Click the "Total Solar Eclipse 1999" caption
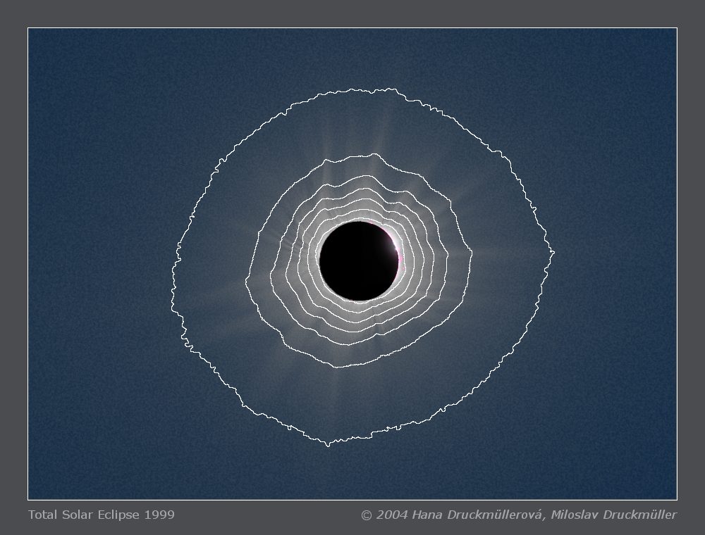 [101, 515]
